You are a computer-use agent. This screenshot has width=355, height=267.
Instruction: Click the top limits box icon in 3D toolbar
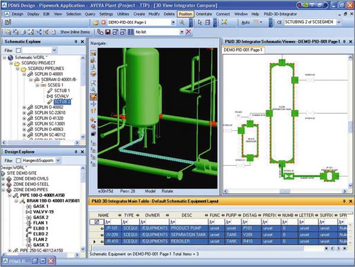pos(93,53)
